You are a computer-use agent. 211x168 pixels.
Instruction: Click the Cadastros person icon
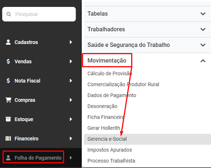click(8, 42)
